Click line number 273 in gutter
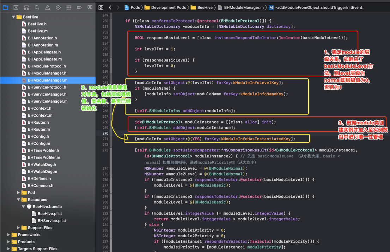Viewport: 390px width, 252px height. (105, 150)
